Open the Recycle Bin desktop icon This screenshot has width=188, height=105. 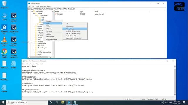click(x=4, y=3)
